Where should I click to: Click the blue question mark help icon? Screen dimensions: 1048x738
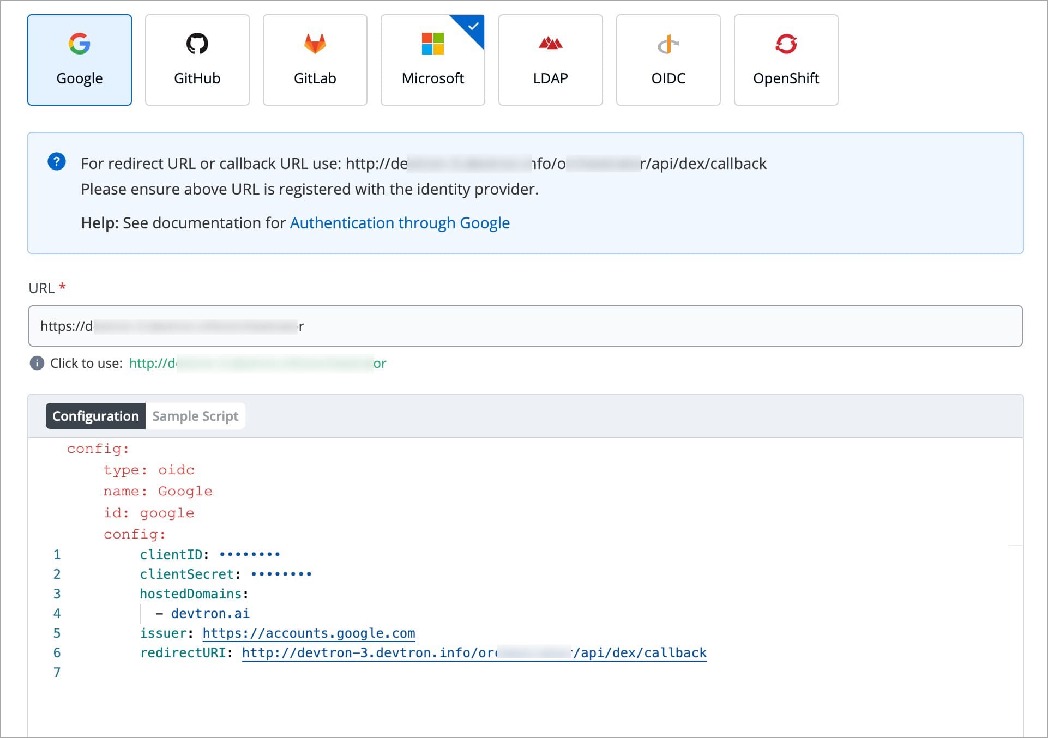(57, 161)
